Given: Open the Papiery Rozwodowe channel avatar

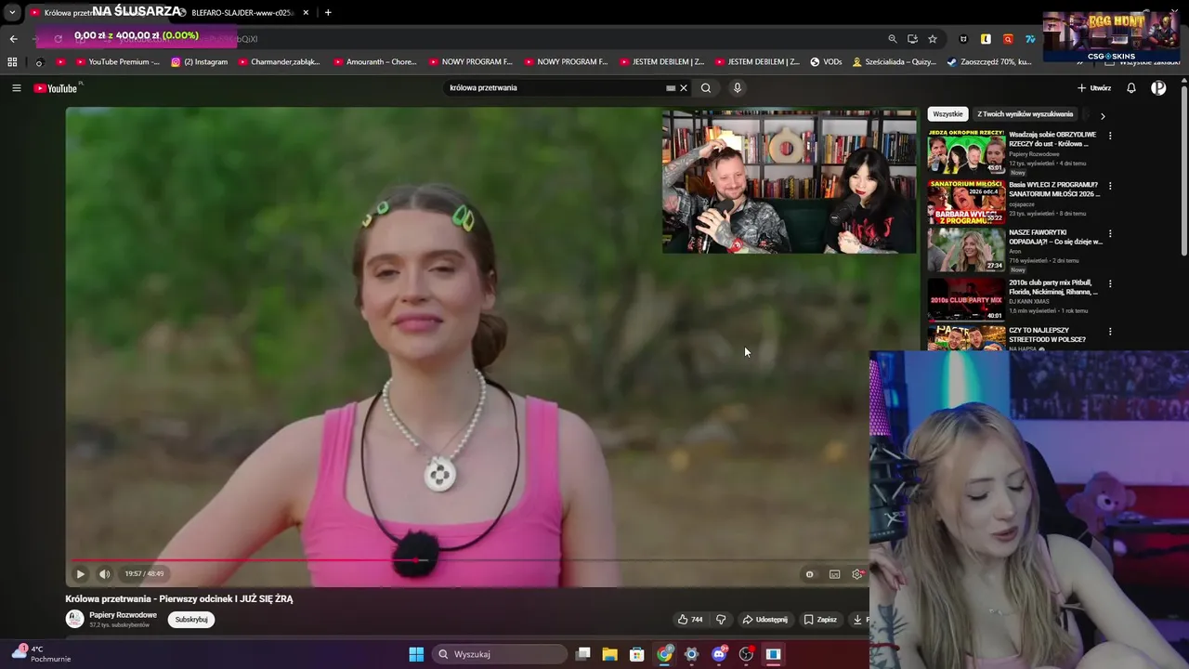Looking at the screenshot, I should tap(74, 619).
